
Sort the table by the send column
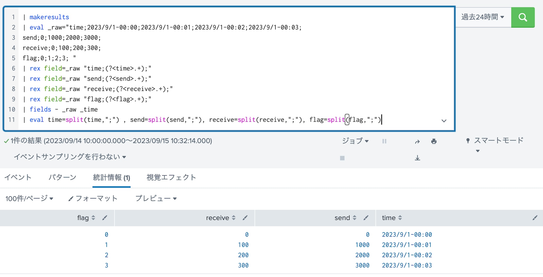[345, 218]
